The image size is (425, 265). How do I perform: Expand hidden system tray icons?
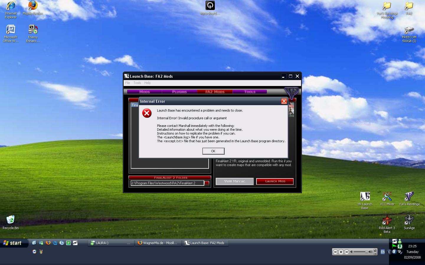coord(389,252)
